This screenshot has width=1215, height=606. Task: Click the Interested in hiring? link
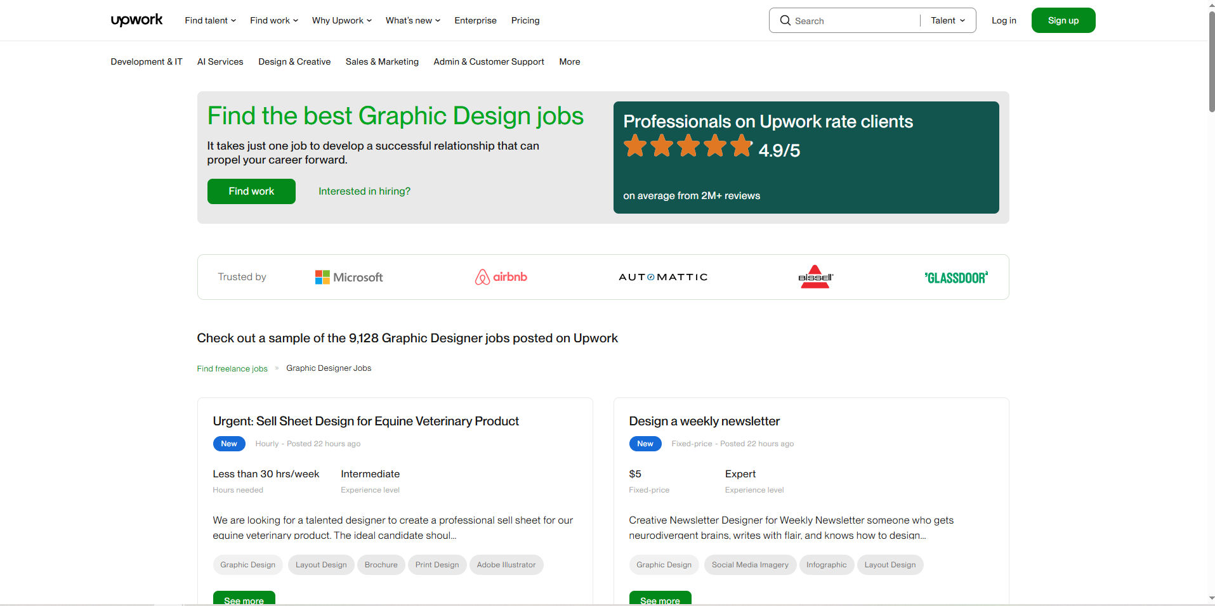[x=364, y=191]
